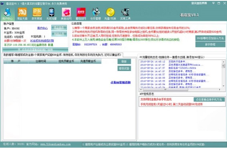
Task: Click green announcement line 4 about 360
Action: click(126, 39)
